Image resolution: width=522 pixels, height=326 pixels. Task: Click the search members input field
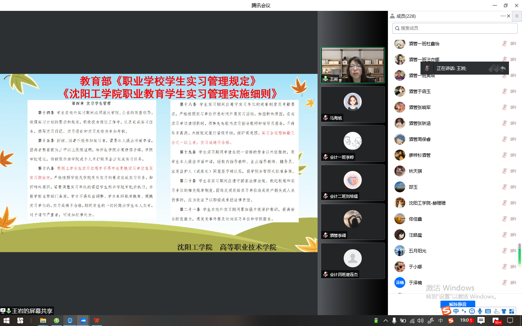[x=455, y=28]
